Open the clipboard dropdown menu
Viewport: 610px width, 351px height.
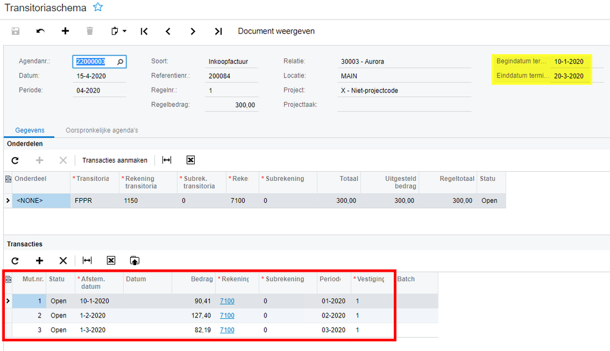tap(118, 31)
